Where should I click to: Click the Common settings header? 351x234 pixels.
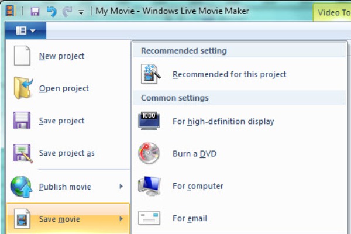point(174,98)
